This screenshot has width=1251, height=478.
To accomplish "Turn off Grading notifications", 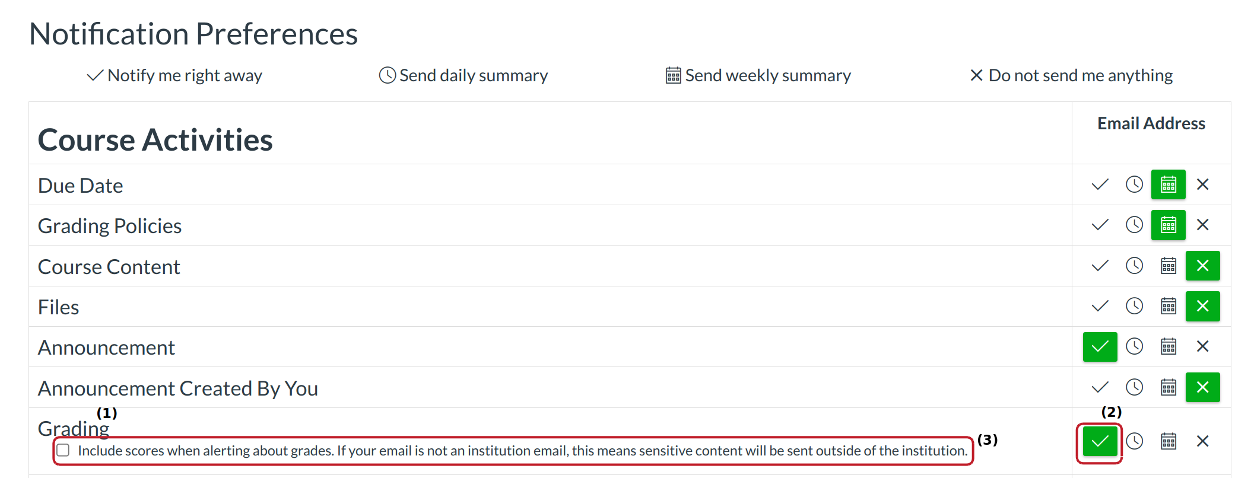I will pyautogui.click(x=1202, y=441).
